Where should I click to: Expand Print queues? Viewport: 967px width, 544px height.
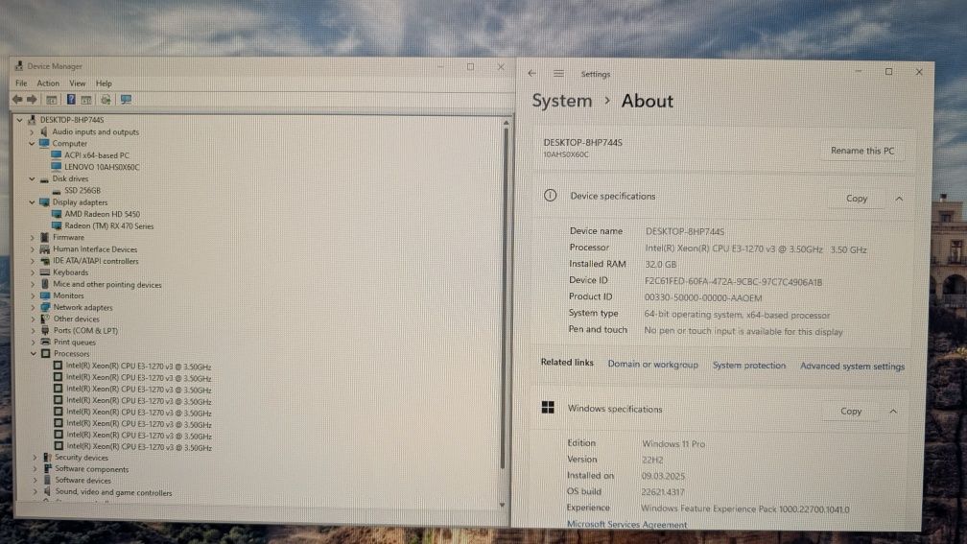coord(34,343)
